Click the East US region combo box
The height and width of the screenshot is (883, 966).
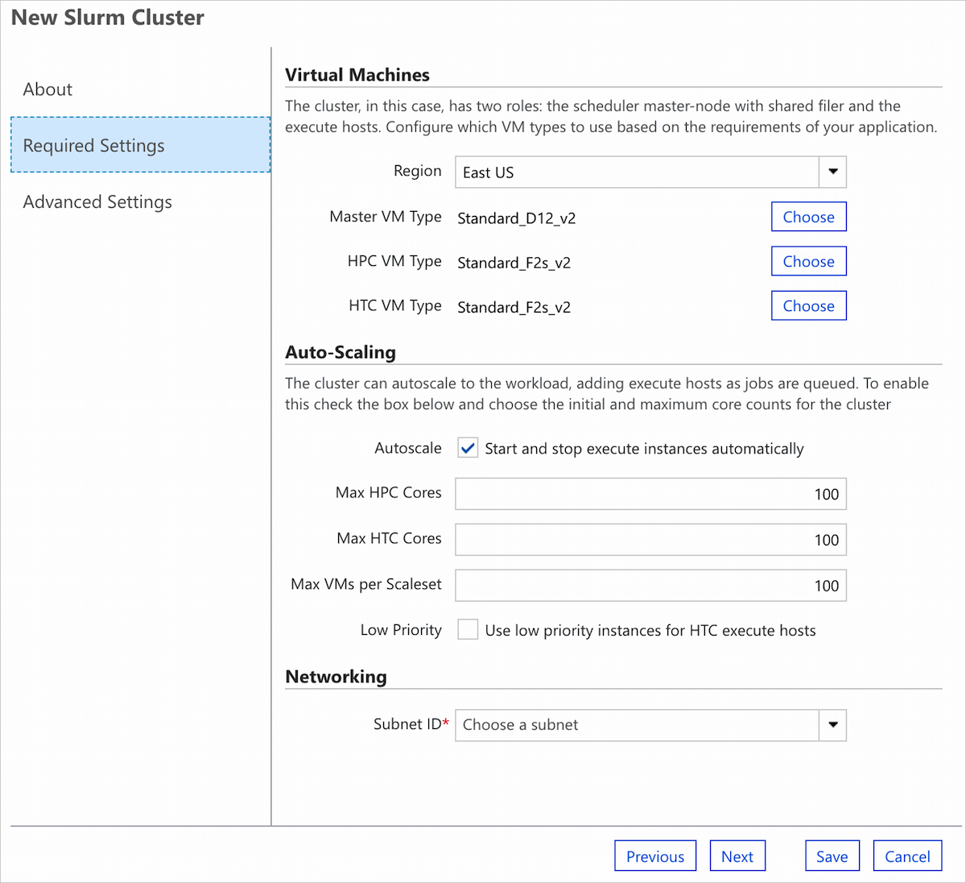tap(637, 172)
